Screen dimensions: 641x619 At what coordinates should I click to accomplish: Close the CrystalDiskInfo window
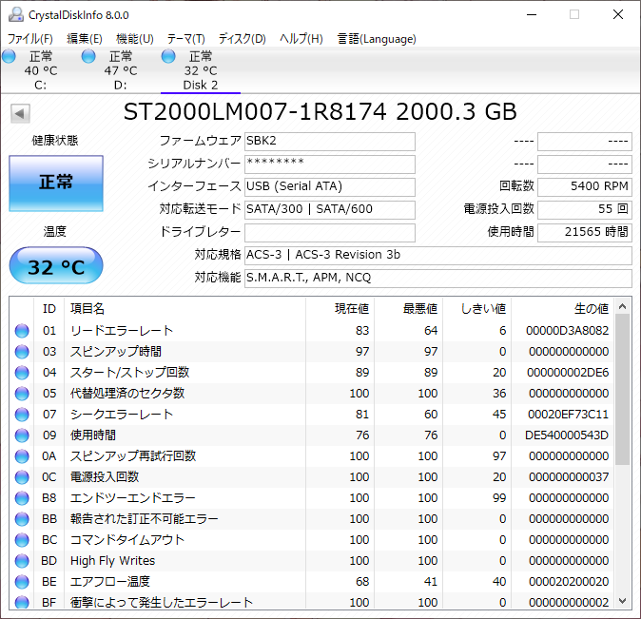pos(618,14)
